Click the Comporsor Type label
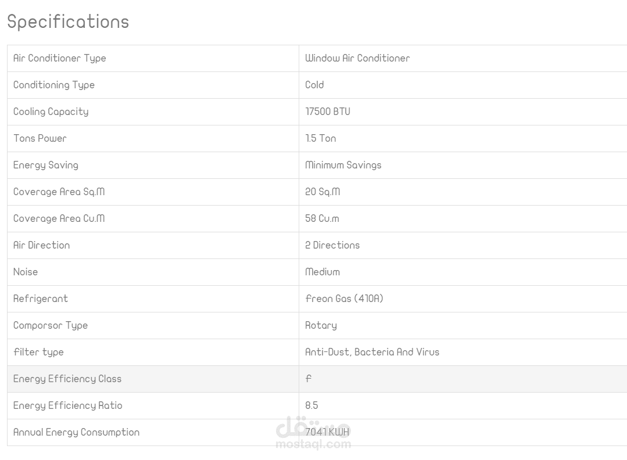Screen dimensions: 627x460 [x=51, y=325]
